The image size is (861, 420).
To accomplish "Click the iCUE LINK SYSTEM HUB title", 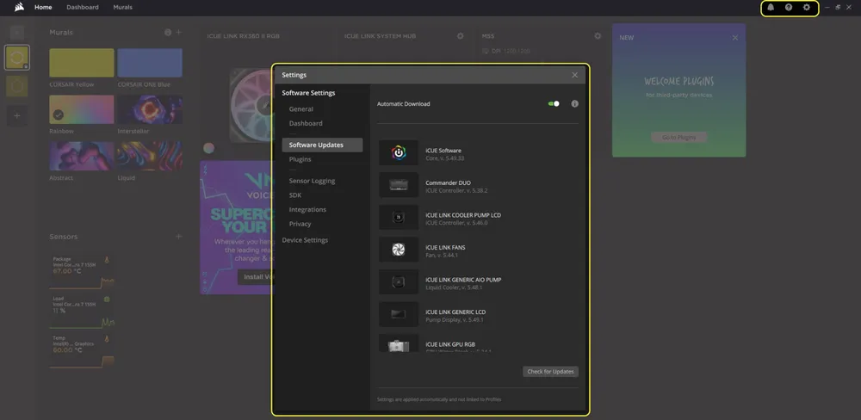I will (x=380, y=36).
